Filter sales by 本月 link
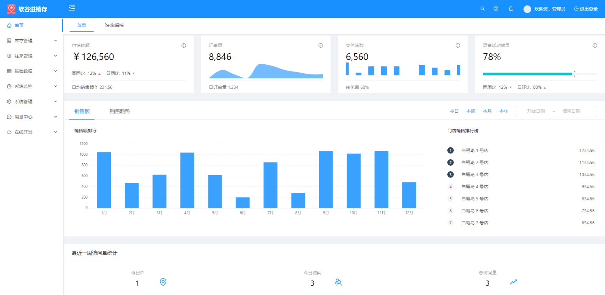 487,111
